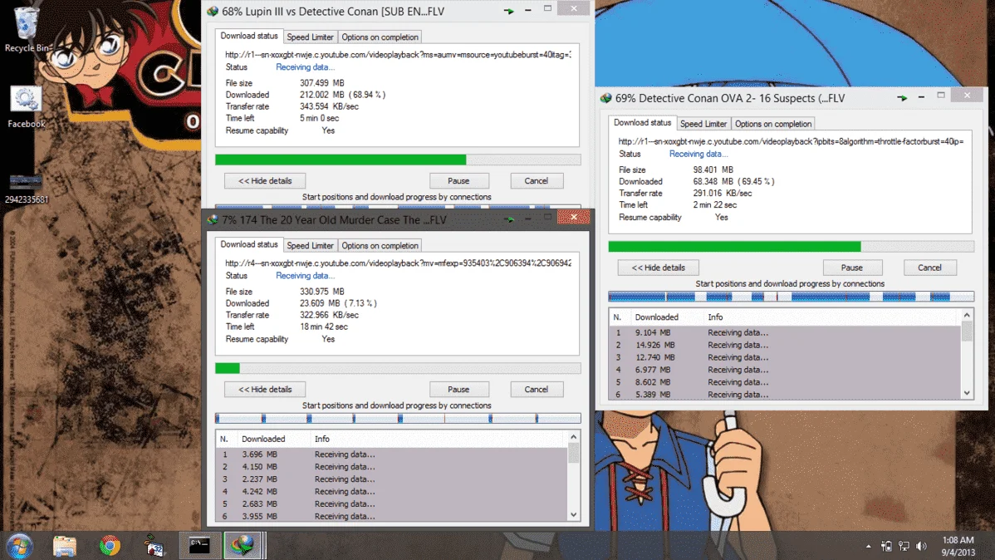This screenshot has height=560, width=995.
Task: Hide details in Murder Case window
Action: click(265, 389)
